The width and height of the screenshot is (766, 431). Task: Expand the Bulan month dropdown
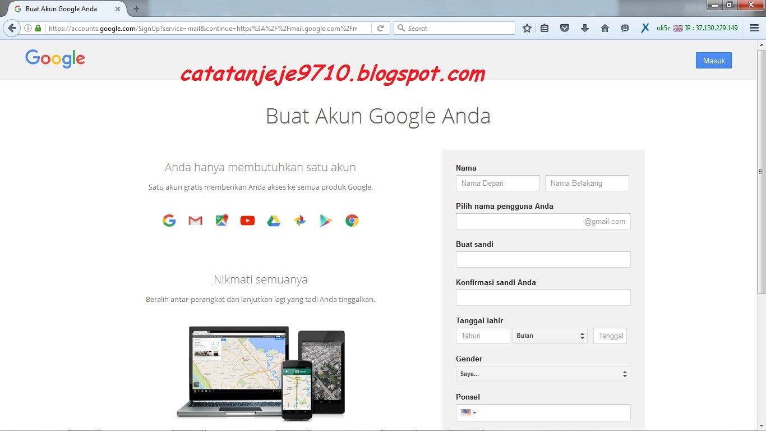click(x=550, y=336)
